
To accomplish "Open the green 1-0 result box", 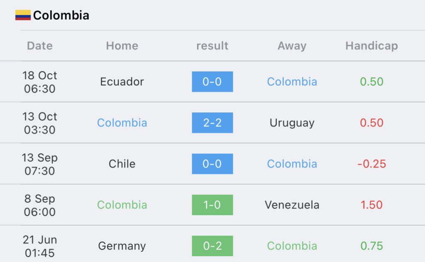I will 212,205.
